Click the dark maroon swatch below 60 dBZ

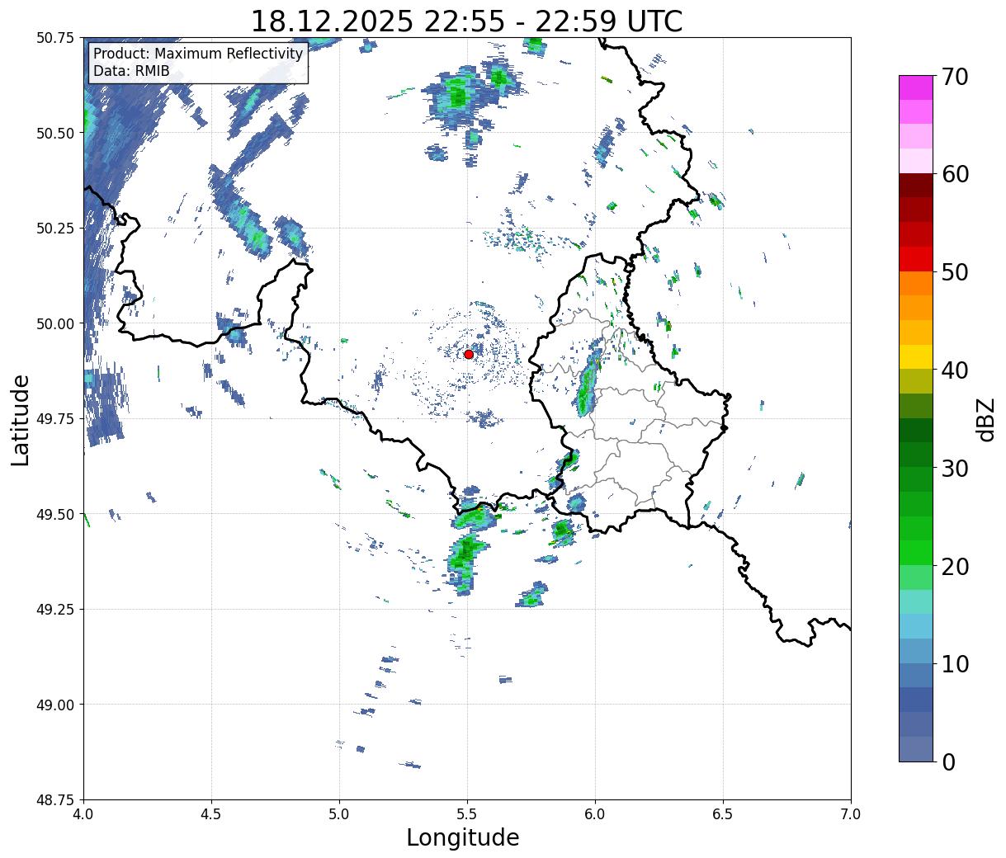click(x=916, y=186)
